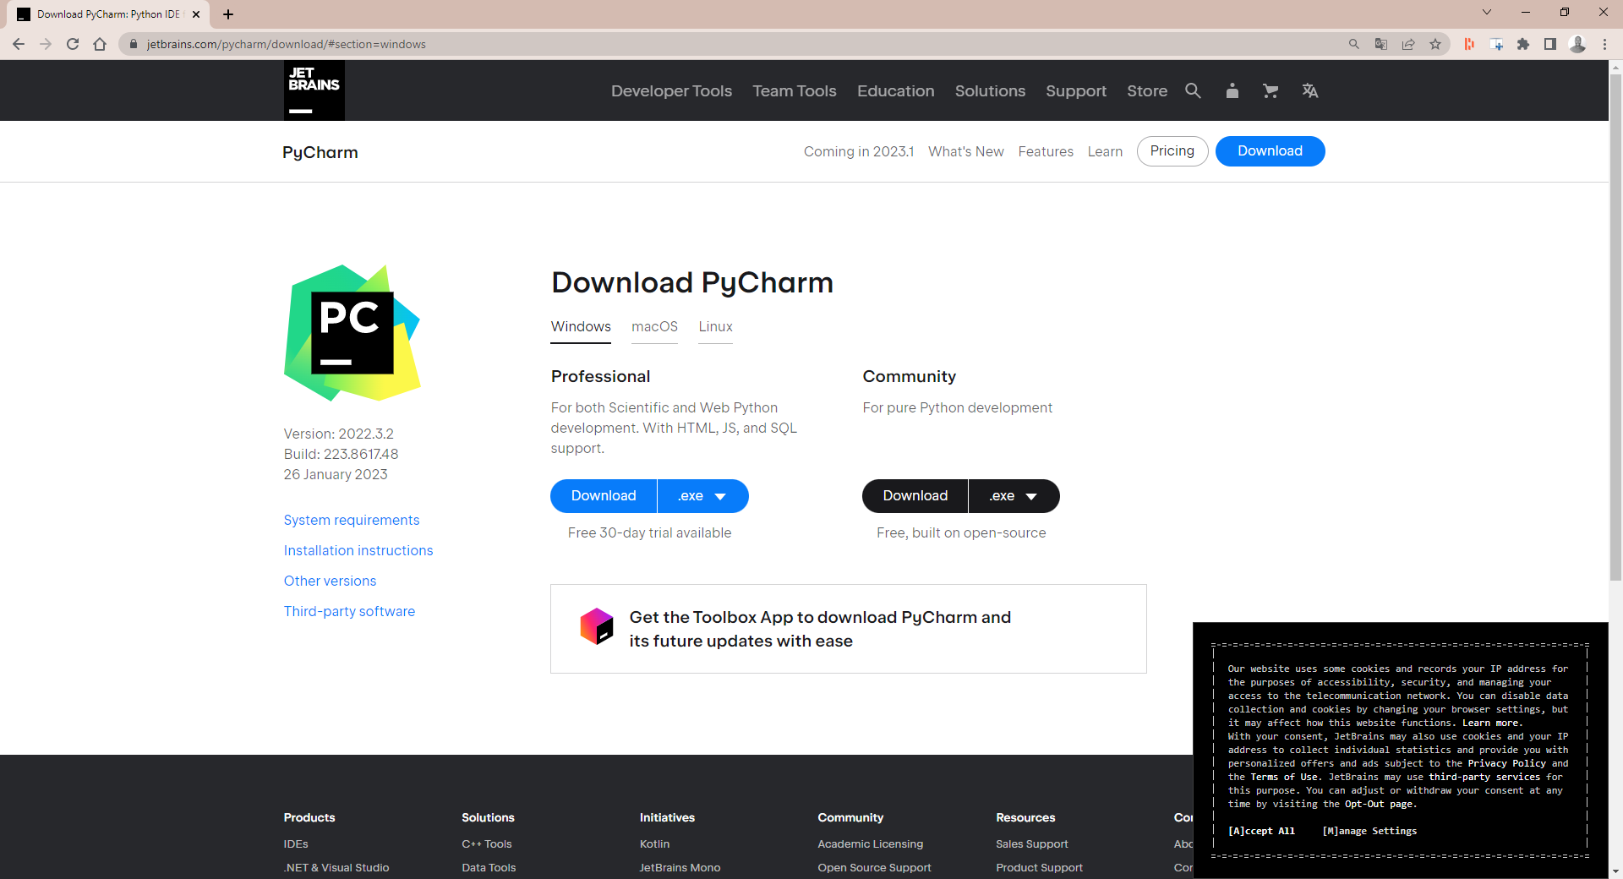Bookmark this page with the star icon
Image resolution: width=1623 pixels, height=879 pixels.
point(1435,44)
